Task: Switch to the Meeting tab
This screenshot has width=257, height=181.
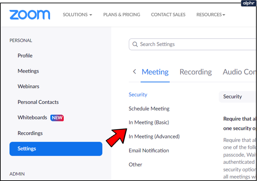Action: point(155,72)
